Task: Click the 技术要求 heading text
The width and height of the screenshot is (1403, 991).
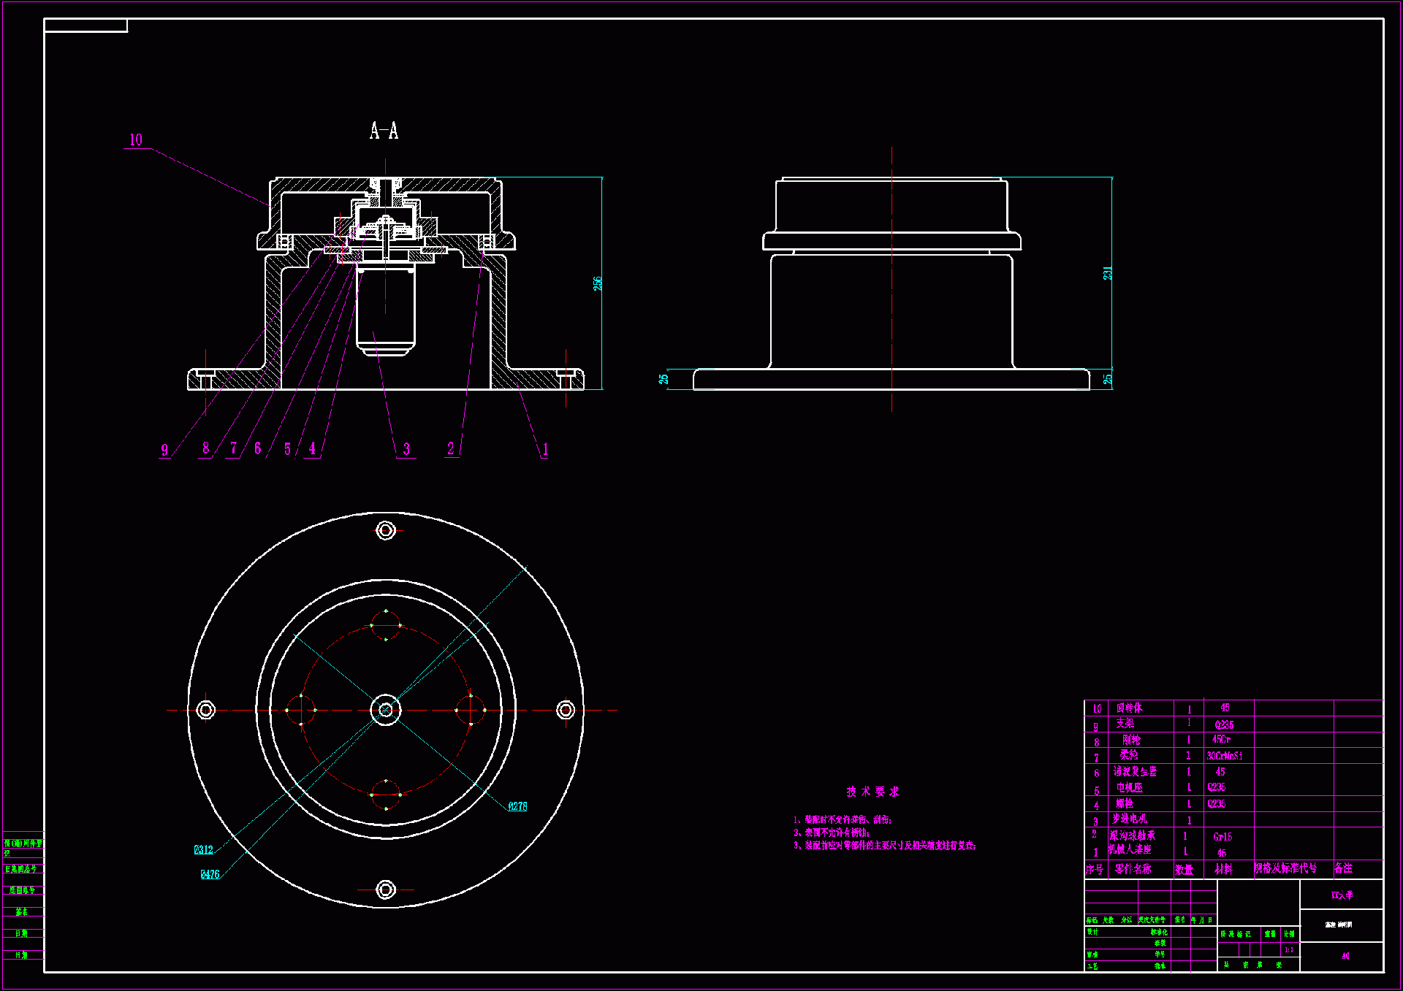Action: [x=872, y=792]
